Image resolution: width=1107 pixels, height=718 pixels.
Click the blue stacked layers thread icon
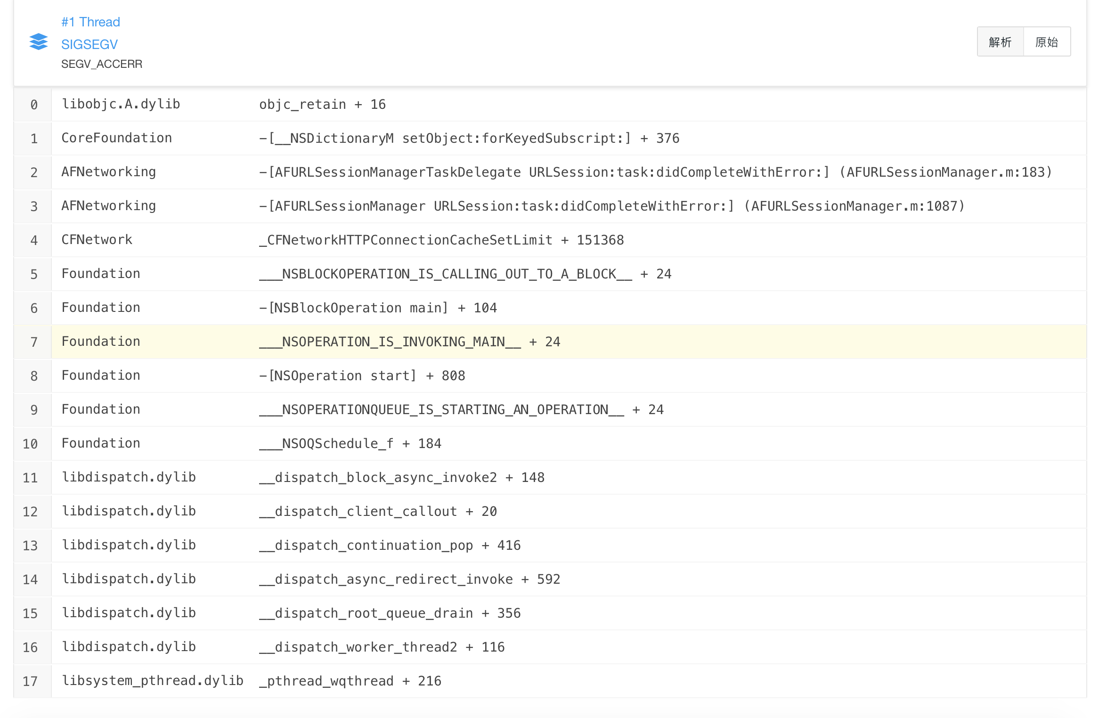point(39,41)
